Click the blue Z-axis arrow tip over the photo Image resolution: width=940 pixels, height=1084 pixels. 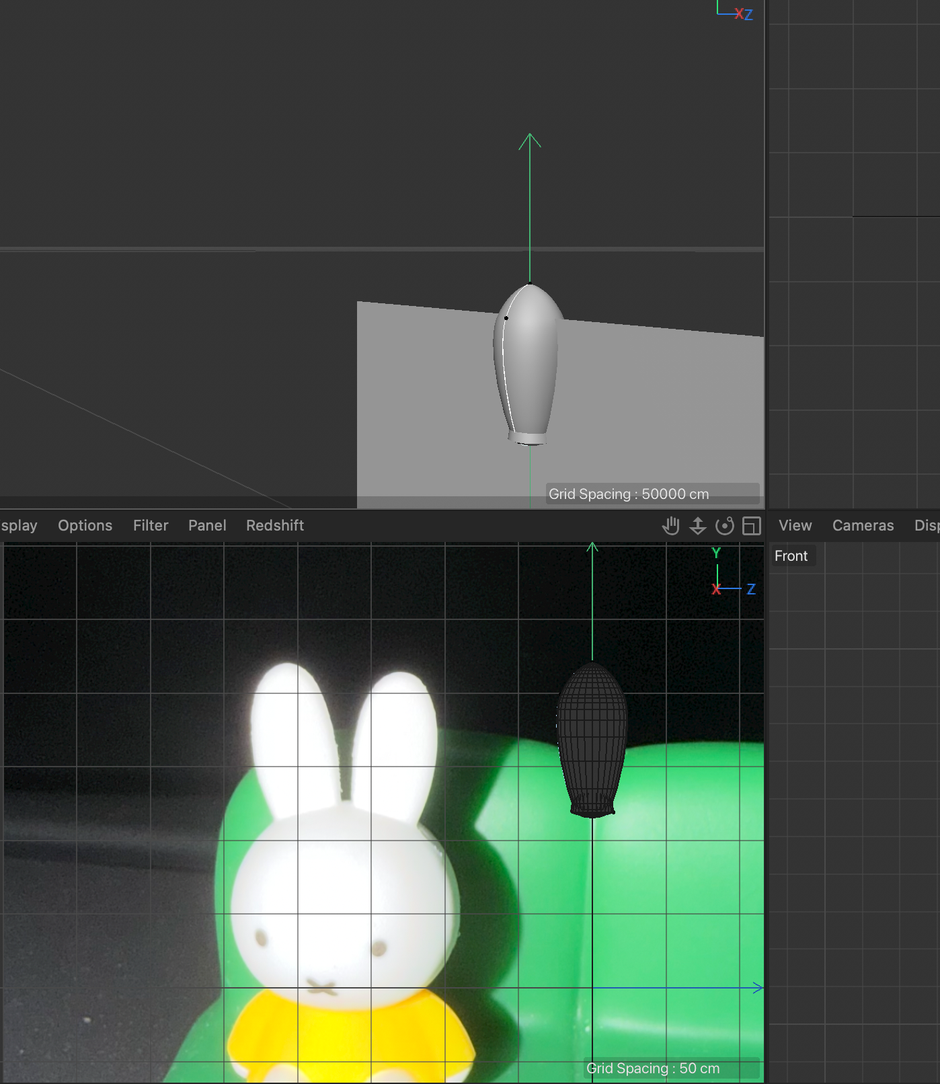click(758, 988)
